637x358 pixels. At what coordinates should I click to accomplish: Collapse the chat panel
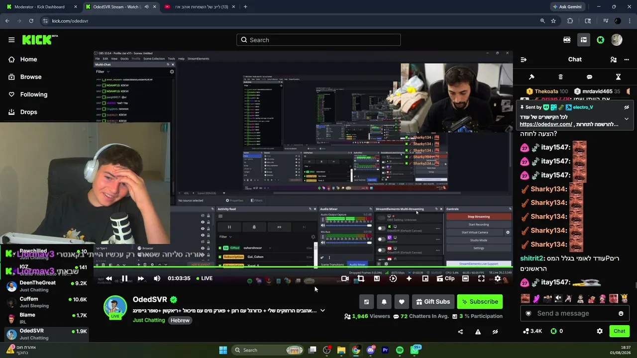tap(524, 60)
